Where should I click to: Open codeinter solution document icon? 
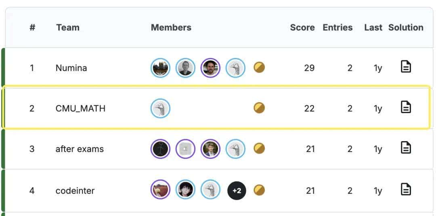point(406,189)
